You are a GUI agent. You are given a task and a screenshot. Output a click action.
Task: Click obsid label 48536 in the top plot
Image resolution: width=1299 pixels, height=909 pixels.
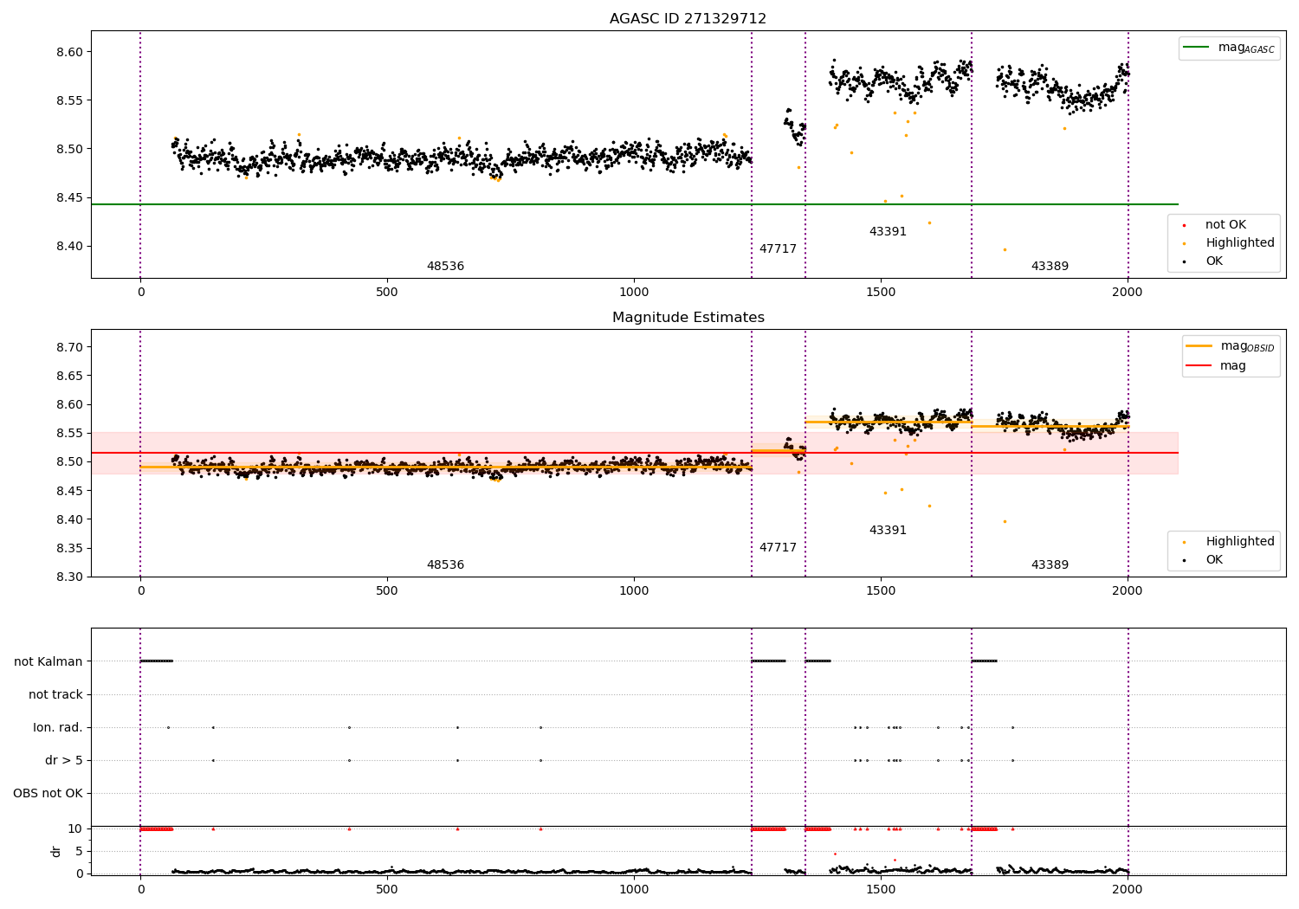click(x=445, y=267)
